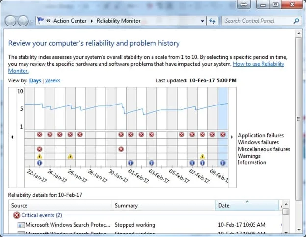Open How to use Reliability Monitor link
The height and width of the screenshot is (237, 306).
coord(258,64)
